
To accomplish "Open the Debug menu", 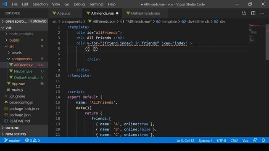I will click(79, 4).
